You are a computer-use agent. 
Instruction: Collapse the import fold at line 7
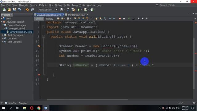coord(43,27)
